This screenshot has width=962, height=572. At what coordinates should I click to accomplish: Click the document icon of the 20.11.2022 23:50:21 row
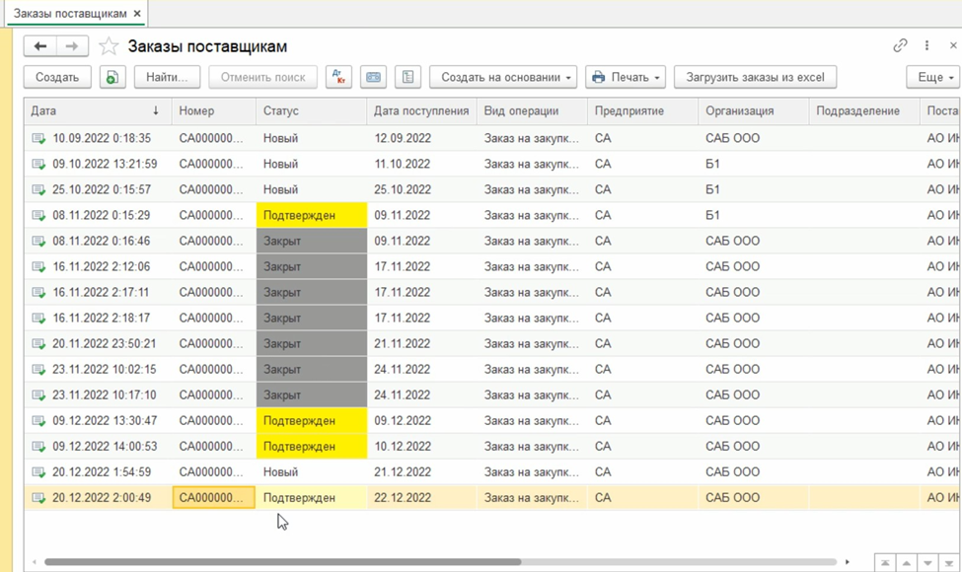38,344
